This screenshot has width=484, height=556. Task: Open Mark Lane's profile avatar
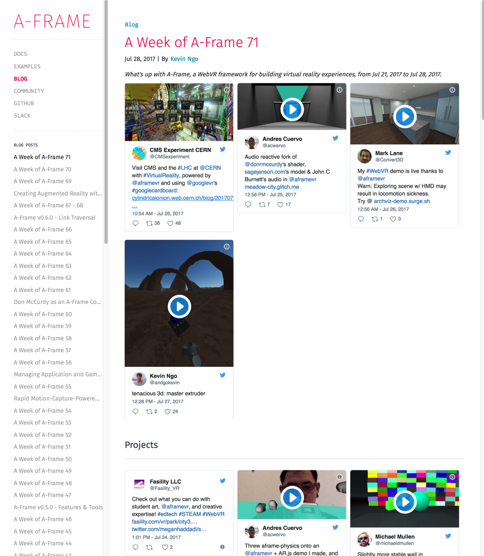365,156
